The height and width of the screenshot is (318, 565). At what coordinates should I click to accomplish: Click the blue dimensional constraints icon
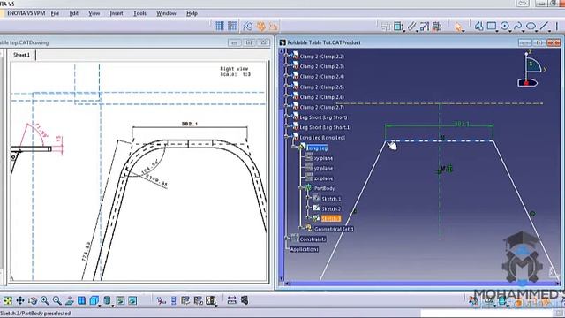174,300
